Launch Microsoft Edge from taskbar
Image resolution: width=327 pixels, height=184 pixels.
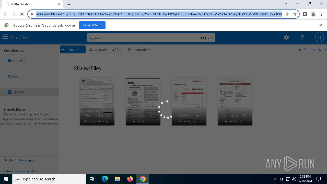tap(105, 179)
